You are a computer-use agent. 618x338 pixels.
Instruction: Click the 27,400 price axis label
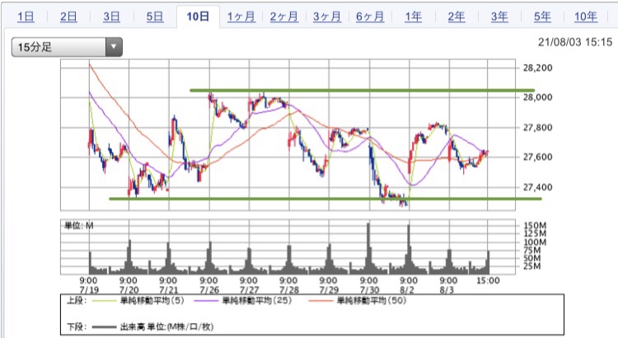coord(537,187)
